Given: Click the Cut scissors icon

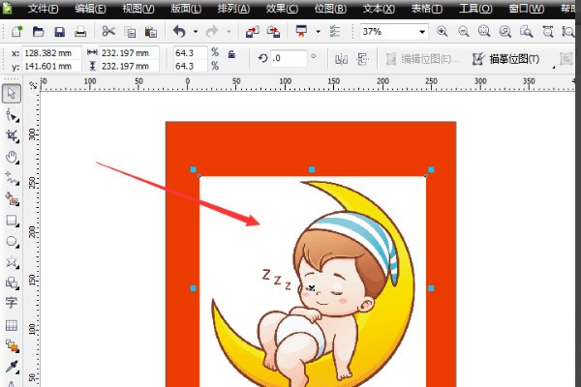Looking at the screenshot, I should 108,32.
